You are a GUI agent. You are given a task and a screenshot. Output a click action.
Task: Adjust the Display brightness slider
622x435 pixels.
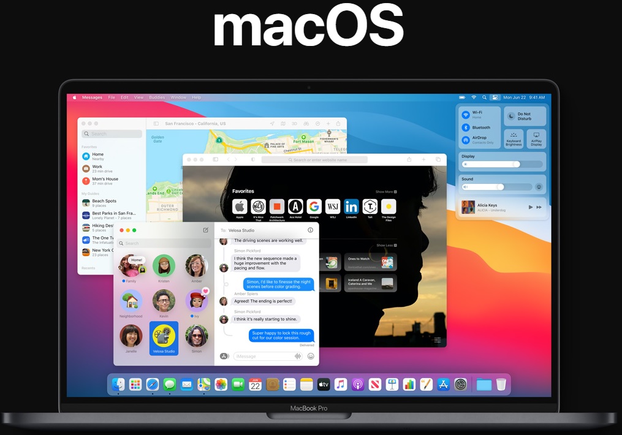click(x=503, y=164)
